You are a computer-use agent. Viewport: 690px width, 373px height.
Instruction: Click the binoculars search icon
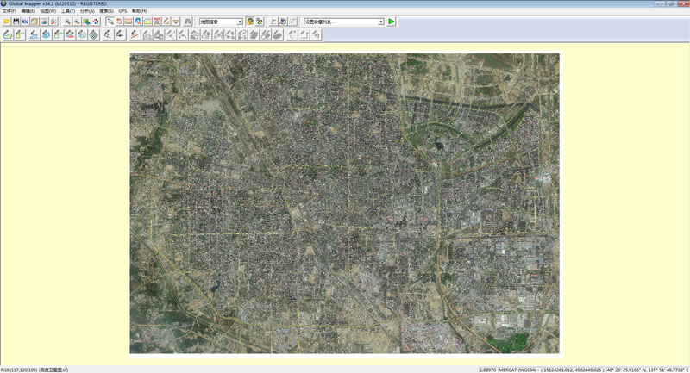click(x=188, y=22)
